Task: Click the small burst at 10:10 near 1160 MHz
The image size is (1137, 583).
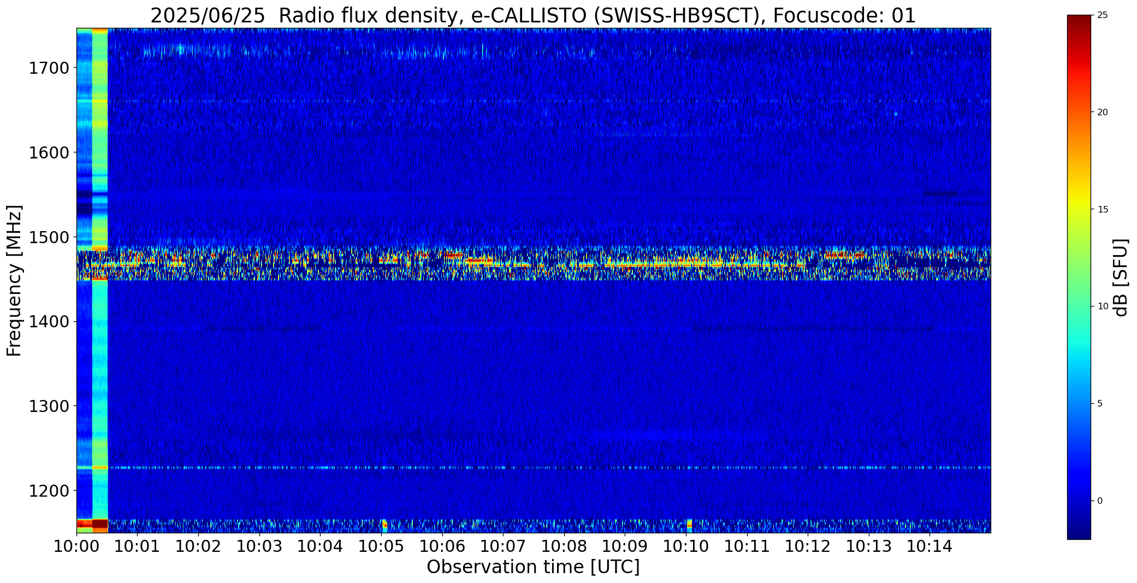Action: 689,525
